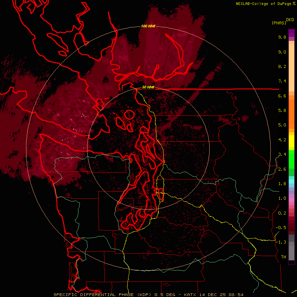Viewport: 297px width, 297px height.
Task: Pick the purple swatch beside 9.8
Action: point(291,35)
